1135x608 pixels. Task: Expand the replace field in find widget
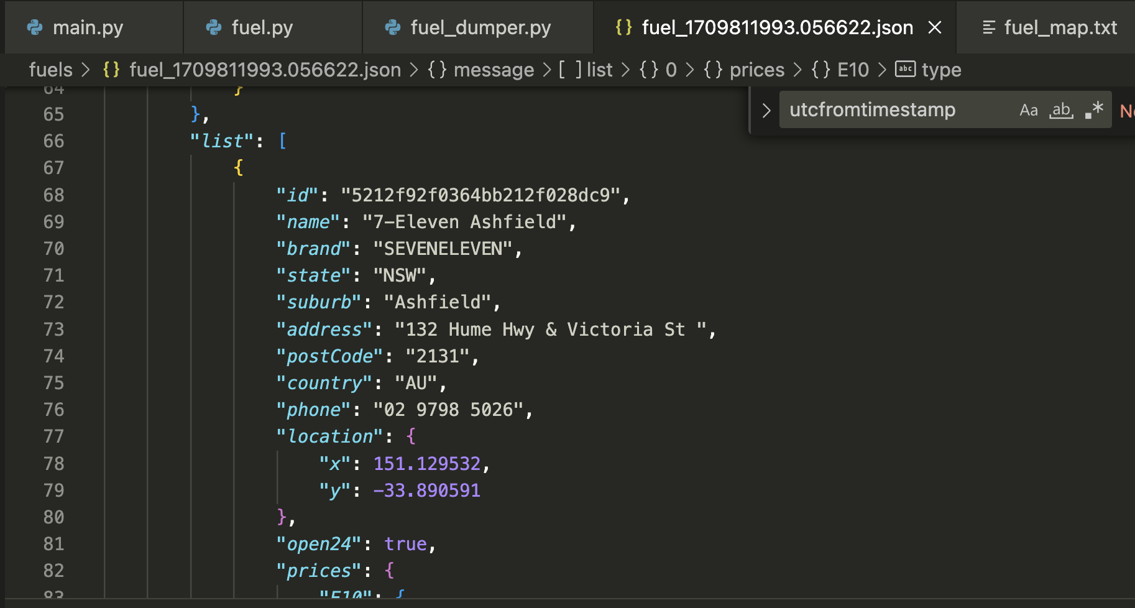766,110
